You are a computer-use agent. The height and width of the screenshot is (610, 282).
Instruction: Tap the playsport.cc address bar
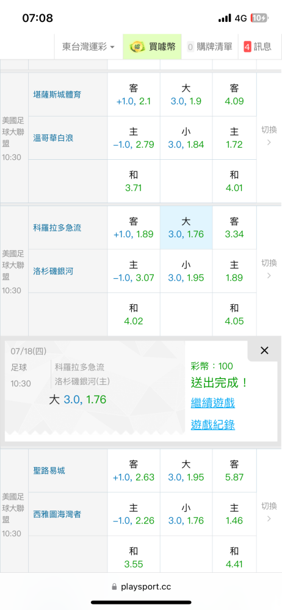point(141,587)
